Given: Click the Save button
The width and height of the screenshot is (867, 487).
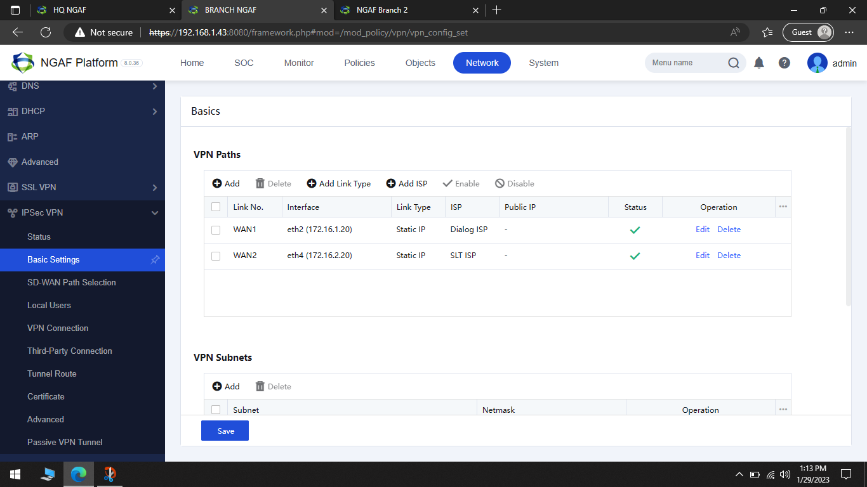Looking at the screenshot, I should point(225,431).
